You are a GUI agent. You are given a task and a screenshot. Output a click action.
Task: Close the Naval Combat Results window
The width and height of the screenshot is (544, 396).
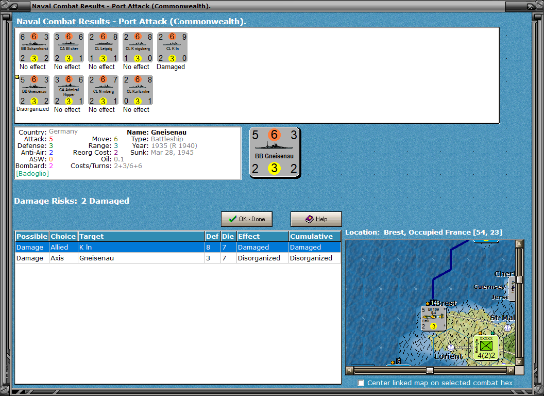[530, 6]
